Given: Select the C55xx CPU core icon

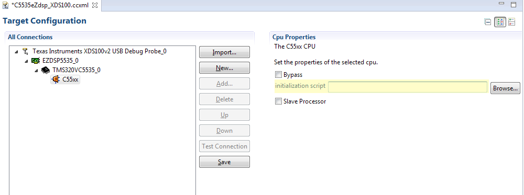Looking at the screenshot, I should [56, 79].
